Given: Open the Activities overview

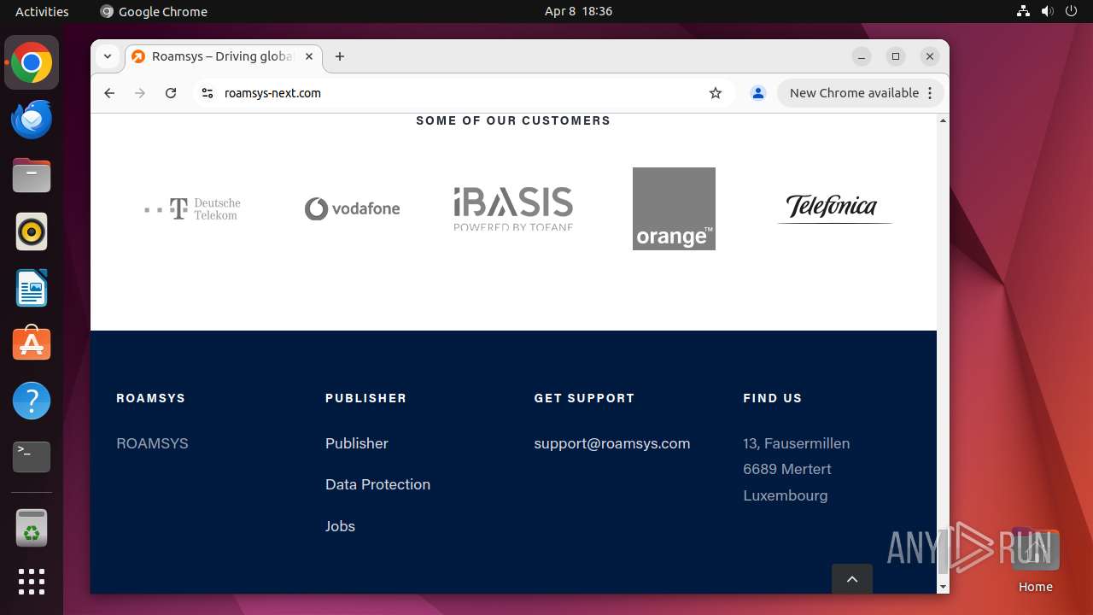Looking at the screenshot, I should pyautogui.click(x=42, y=11).
